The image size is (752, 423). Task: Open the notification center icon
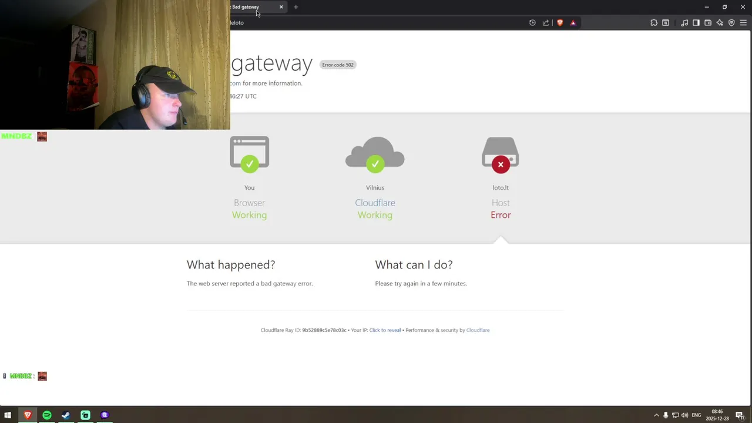740,415
